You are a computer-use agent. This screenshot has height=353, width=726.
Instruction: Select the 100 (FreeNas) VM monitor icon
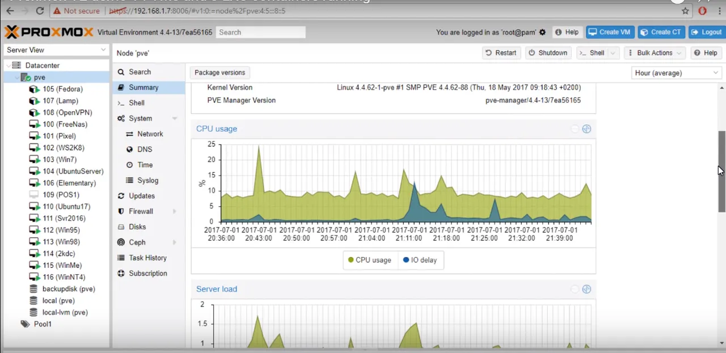34,124
